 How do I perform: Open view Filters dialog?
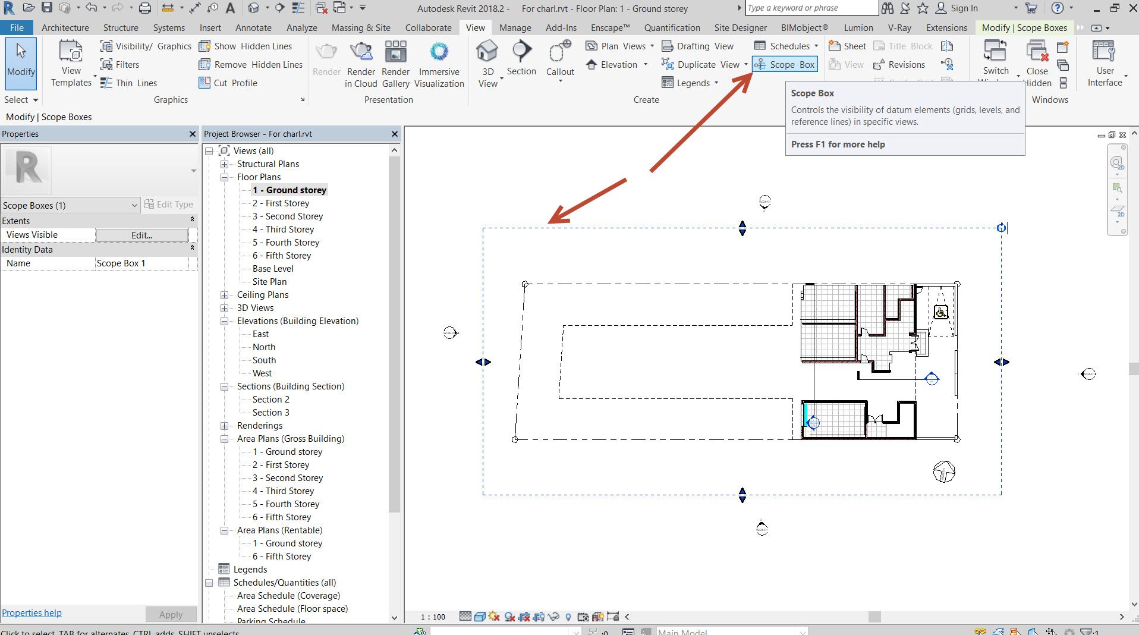(120, 65)
